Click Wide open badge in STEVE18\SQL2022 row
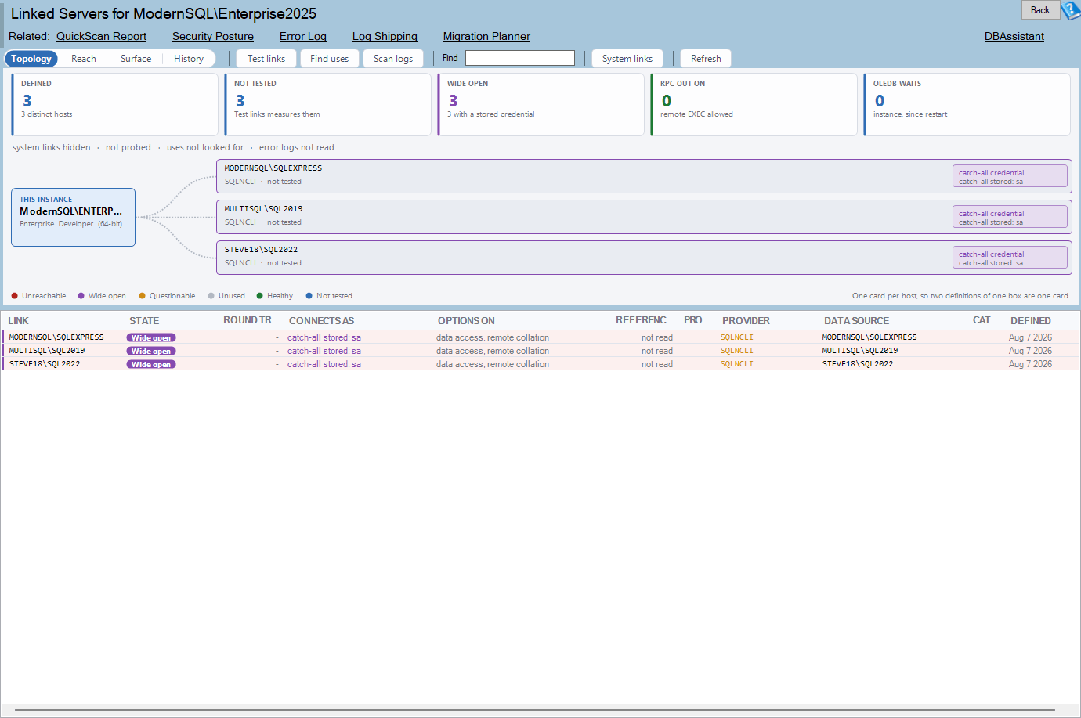This screenshot has height=718, width=1081. 151,365
